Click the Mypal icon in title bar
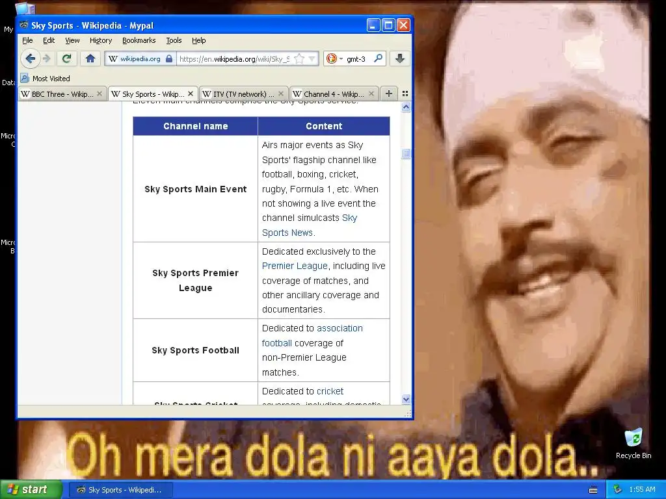The width and height of the screenshot is (666, 499). pos(24,25)
